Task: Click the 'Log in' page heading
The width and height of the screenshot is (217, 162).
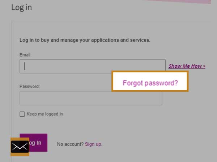Action: (22, 7)
